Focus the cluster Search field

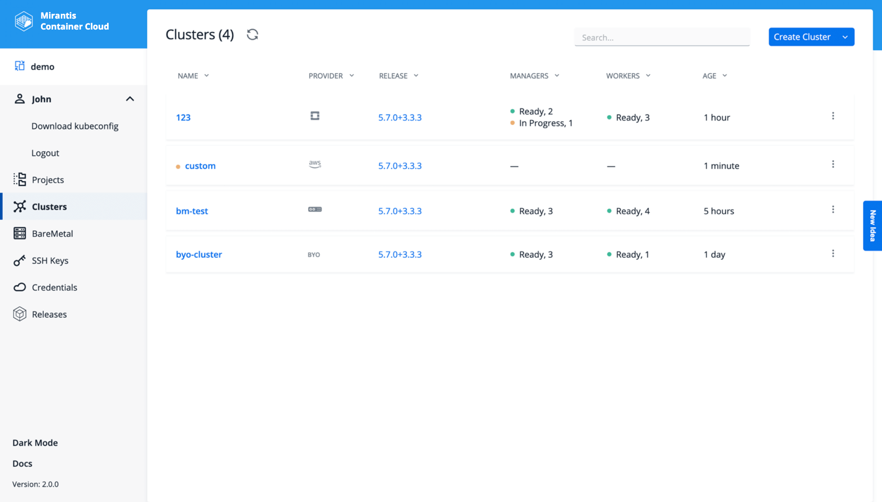point(661,37)
